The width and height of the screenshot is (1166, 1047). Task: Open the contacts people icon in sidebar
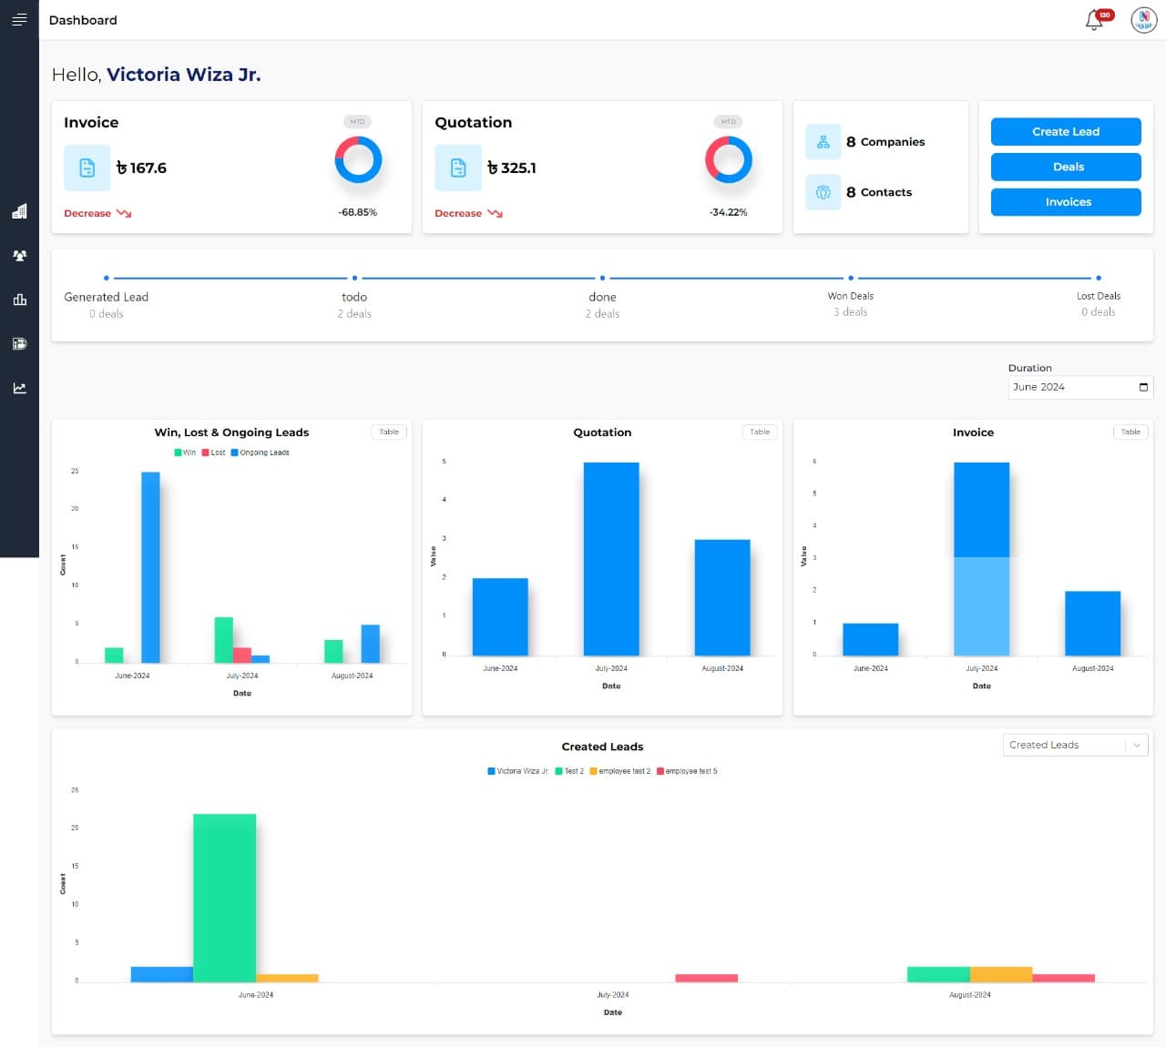[x=19, y=256]
